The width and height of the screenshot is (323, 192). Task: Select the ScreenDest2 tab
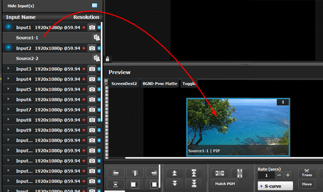pyautogui.click(x=124, y=83)
